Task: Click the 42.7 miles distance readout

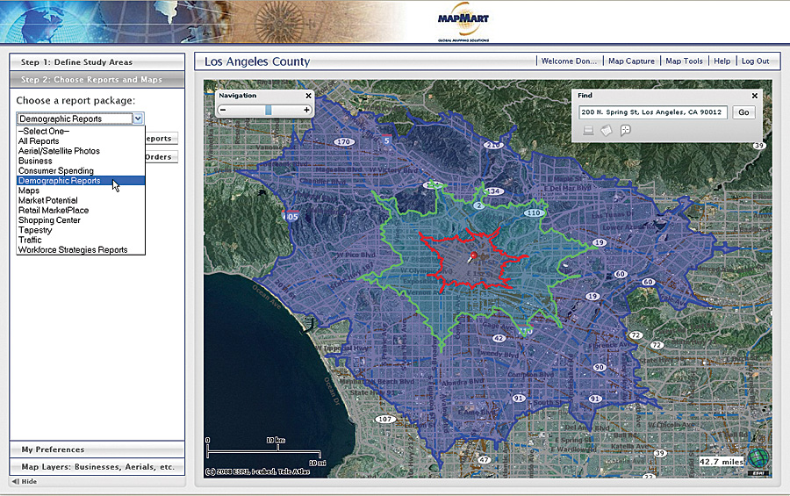Action: [721, 462]
